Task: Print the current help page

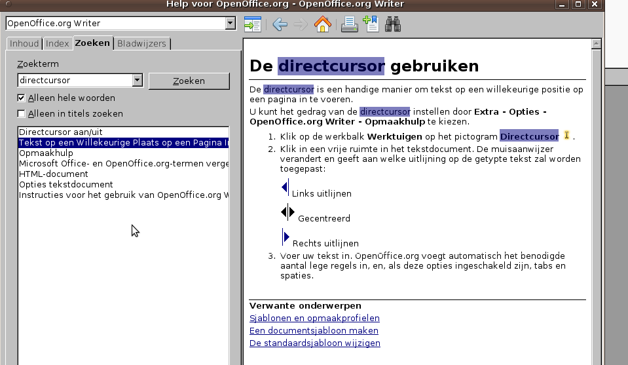Action: [350, 25]
